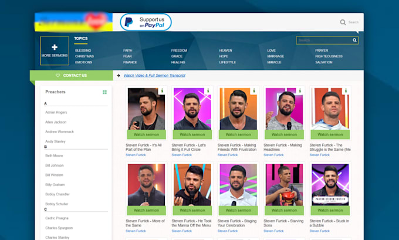Click the blurred site logo banner
399x240 pixels.
(x=73, y=22)
